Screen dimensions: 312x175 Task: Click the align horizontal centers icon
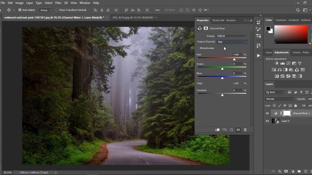tap(102, 10)
